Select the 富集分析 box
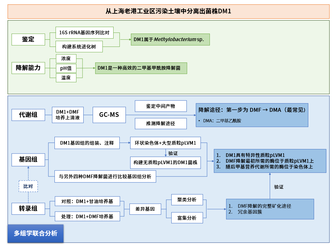Screen dimensions: 335x246 tap(186, 218)
